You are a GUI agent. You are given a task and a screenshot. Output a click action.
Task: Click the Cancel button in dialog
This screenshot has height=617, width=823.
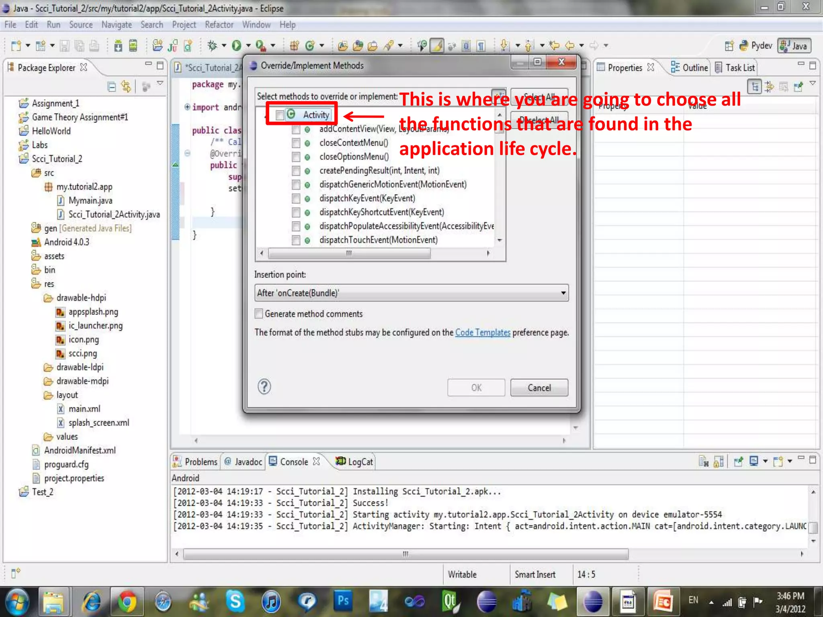point(539,388)
